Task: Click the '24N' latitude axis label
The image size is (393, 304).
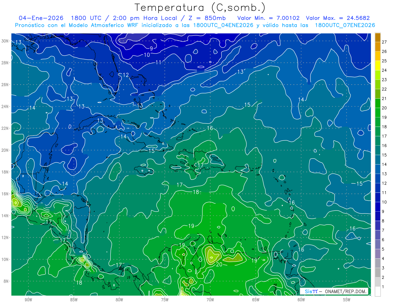Action: [x=5, y=106]
